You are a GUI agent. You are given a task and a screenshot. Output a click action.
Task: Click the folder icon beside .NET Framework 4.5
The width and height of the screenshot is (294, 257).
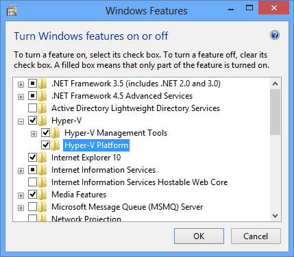[x=42, y=96]
